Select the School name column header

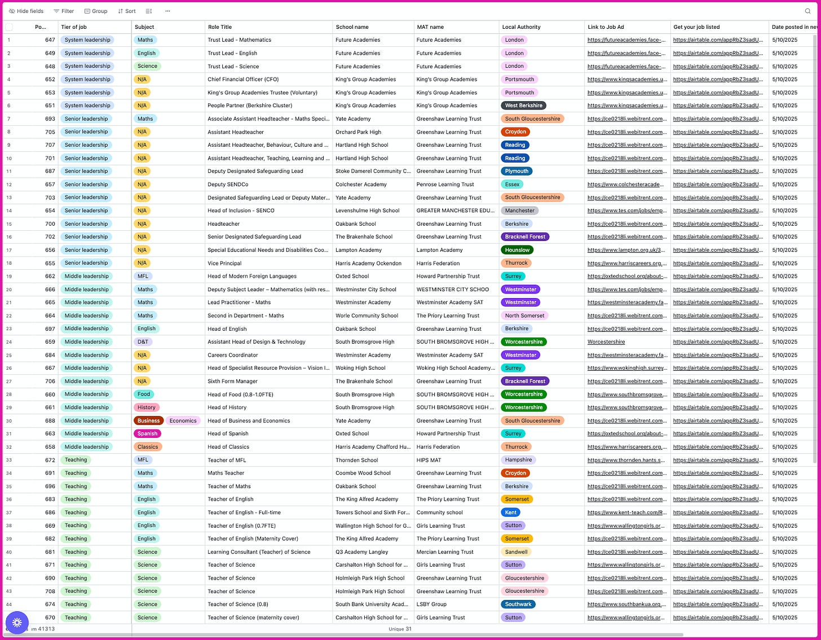click(373, 27)
